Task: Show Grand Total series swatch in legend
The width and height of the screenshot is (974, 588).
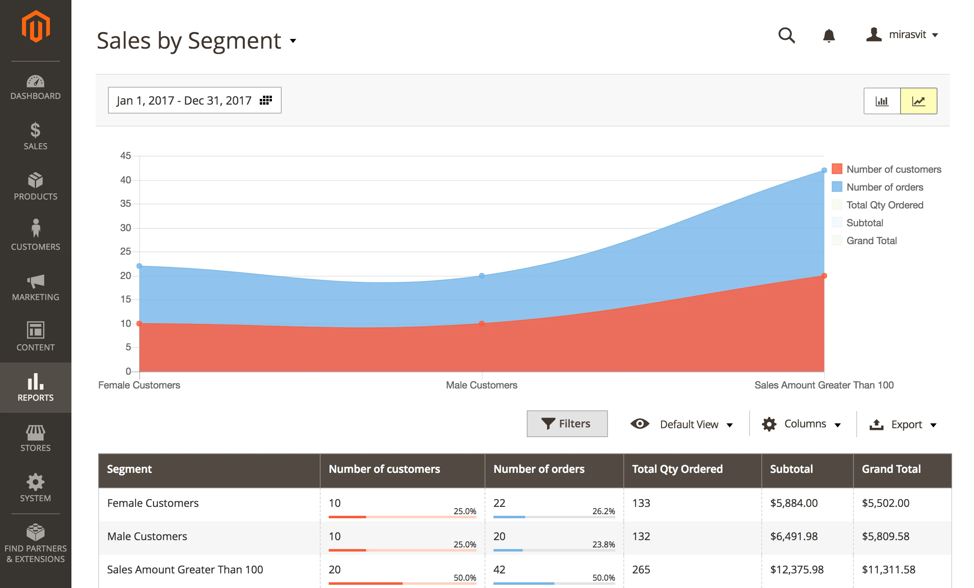Action: pos(837,240)
